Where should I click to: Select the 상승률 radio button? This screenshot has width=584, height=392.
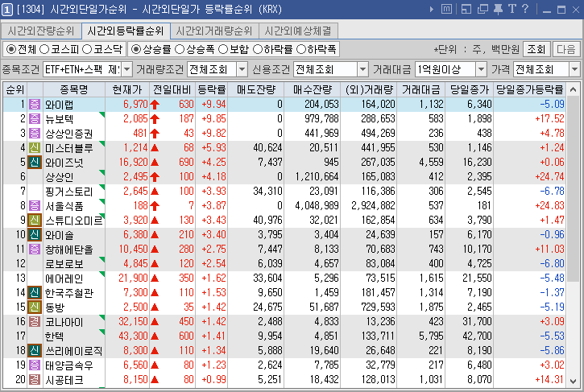[x=136, y=49]
